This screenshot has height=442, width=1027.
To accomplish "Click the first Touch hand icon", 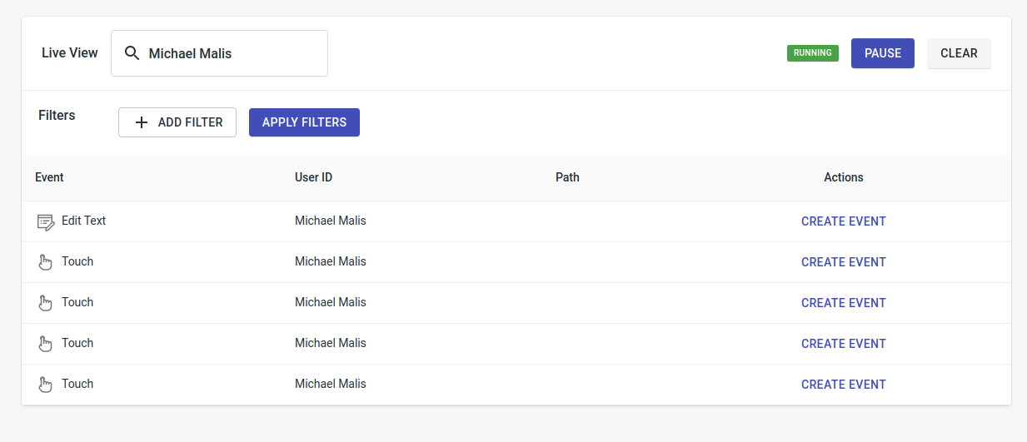I will 46,262.
